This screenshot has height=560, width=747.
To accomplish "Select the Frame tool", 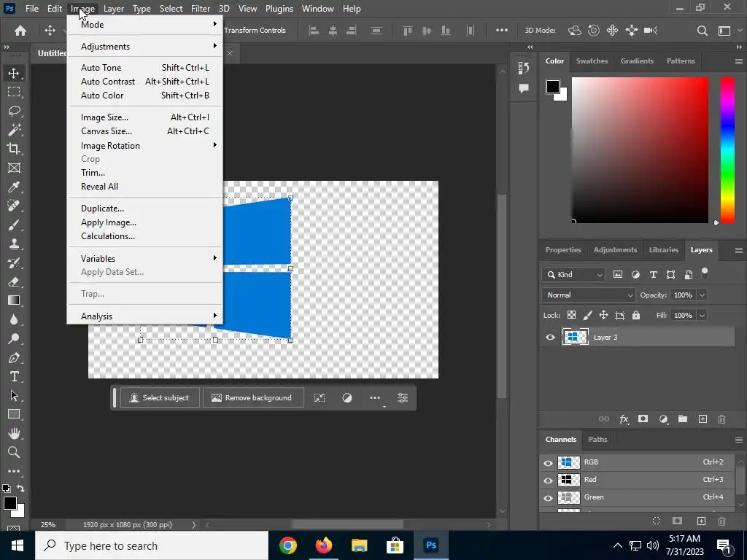I will (x=14, y=168).
